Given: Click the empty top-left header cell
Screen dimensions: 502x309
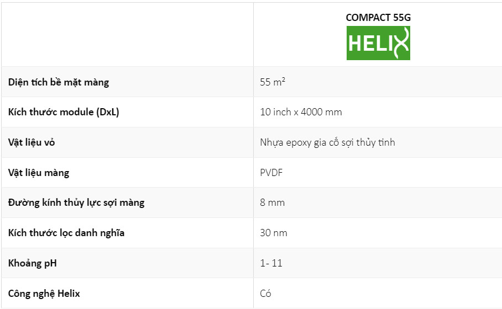Looking at the screenshot, I should tap(127, 34).
